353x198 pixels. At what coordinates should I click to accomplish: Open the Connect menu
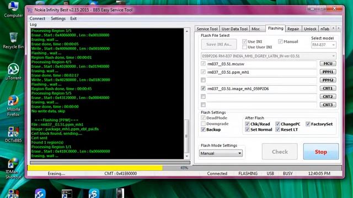(38, 19)
